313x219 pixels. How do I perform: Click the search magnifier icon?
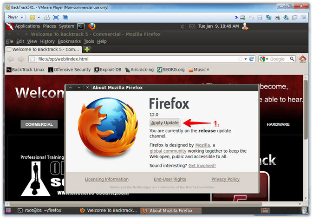coord(292,59)
